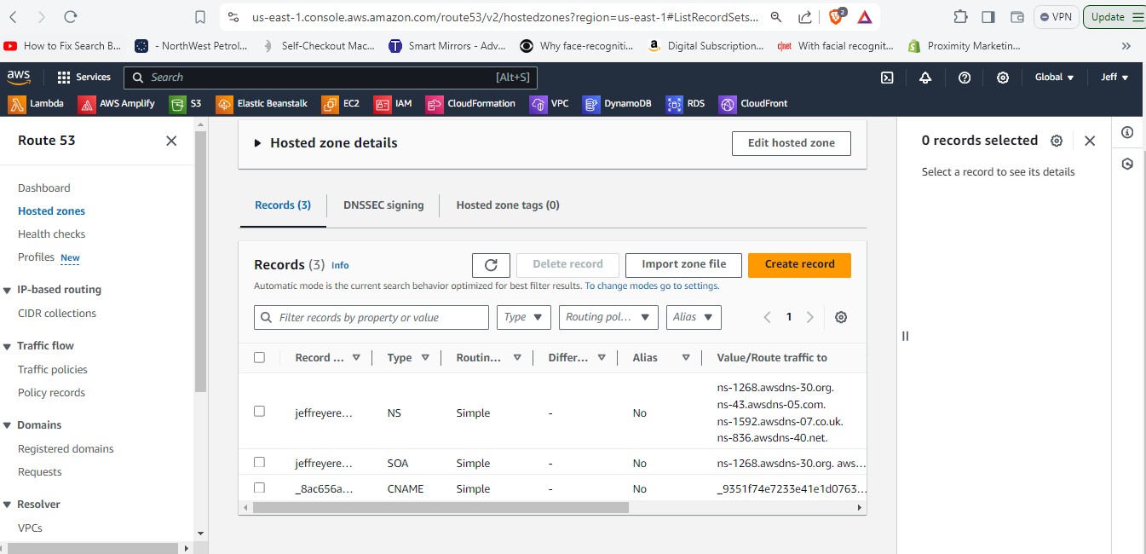The image size is (1146, 554).
Task: Open the AWS CloudShell icon
Action: 887,78
